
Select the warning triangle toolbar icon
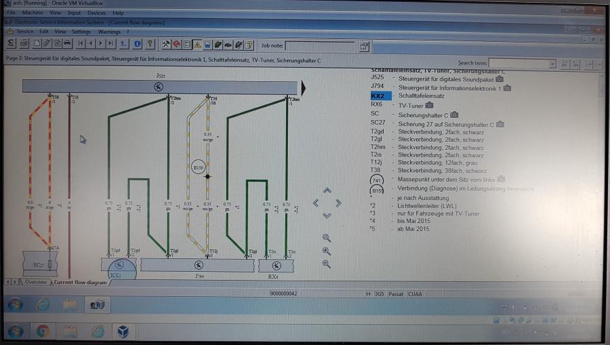[x=198, y=45]
